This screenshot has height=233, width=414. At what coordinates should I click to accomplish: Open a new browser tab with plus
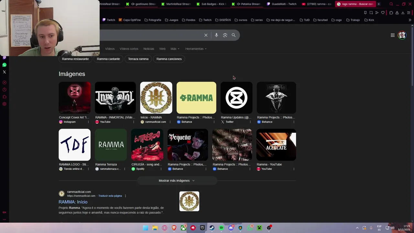point(379,4)
